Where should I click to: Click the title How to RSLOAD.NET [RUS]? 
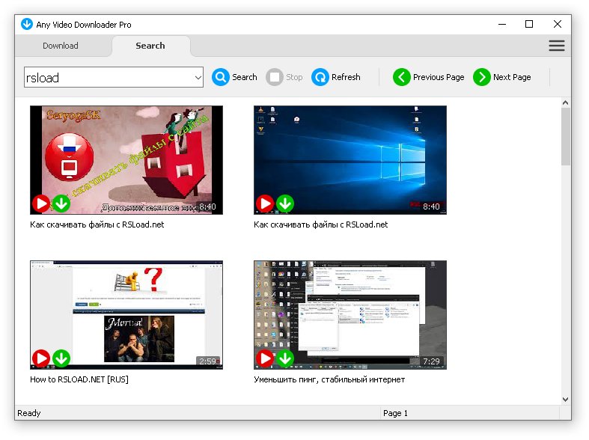pos(79,379)
